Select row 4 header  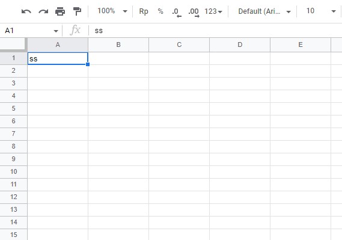coord(13,96)
